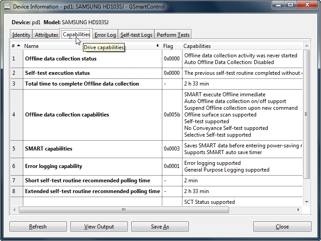
Task: Click the Save As button
Action: (x=160, y=227)
